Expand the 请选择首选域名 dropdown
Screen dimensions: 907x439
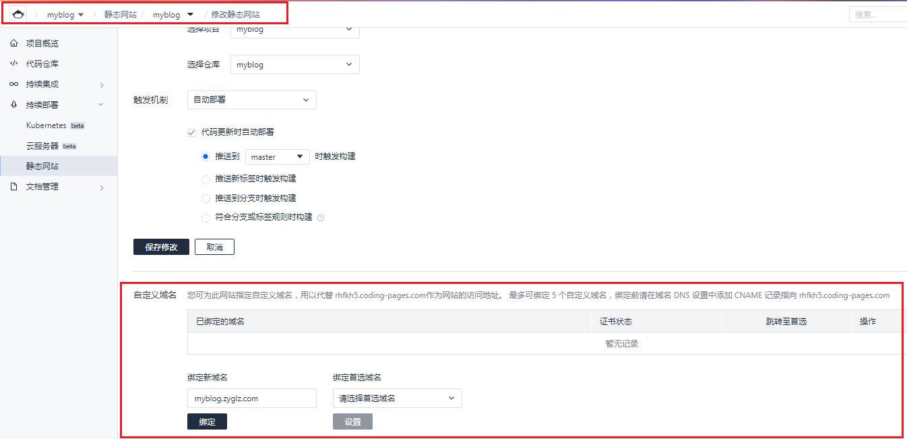click(397, 399)
